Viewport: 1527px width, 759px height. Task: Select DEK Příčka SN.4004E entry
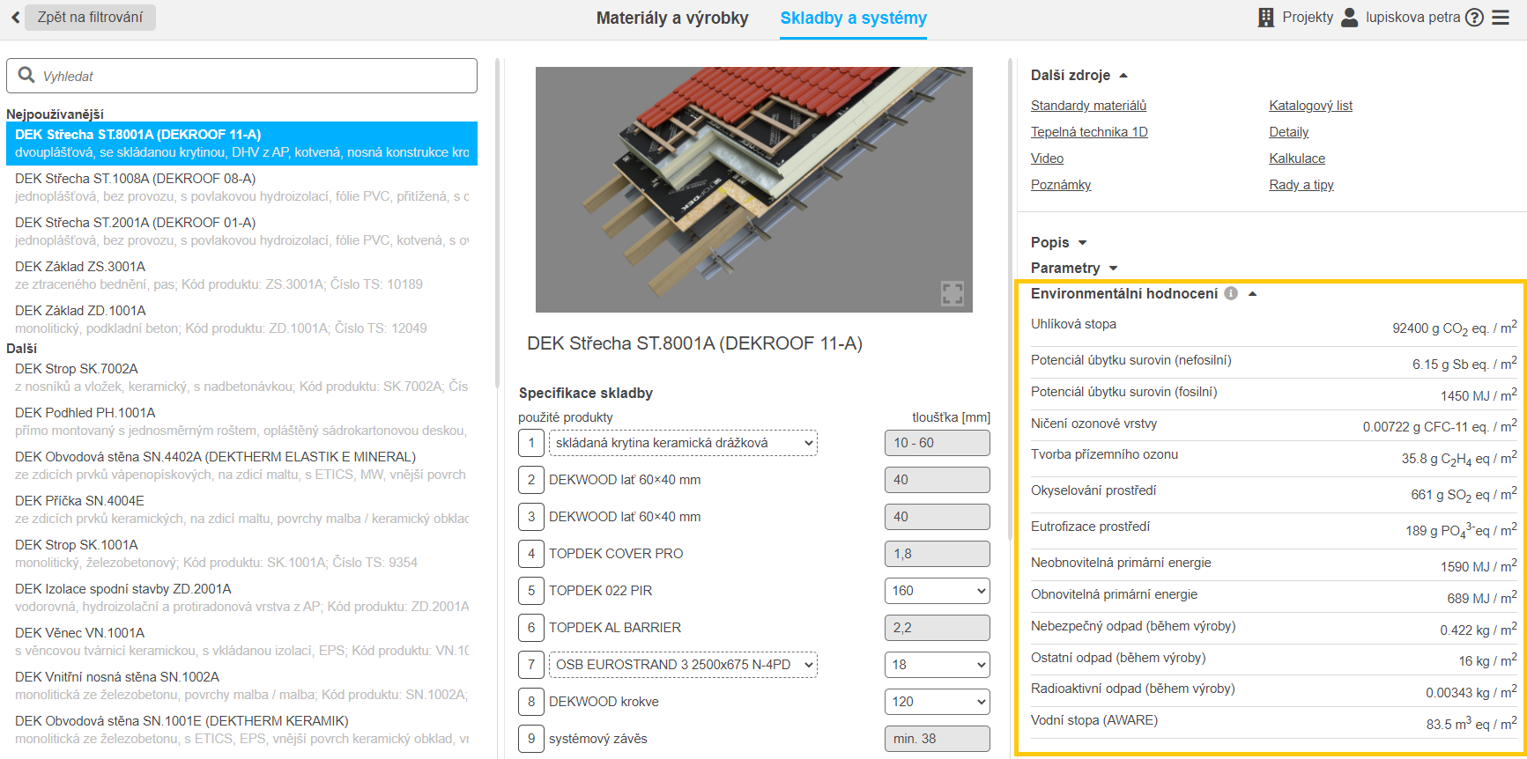[241, 509]
